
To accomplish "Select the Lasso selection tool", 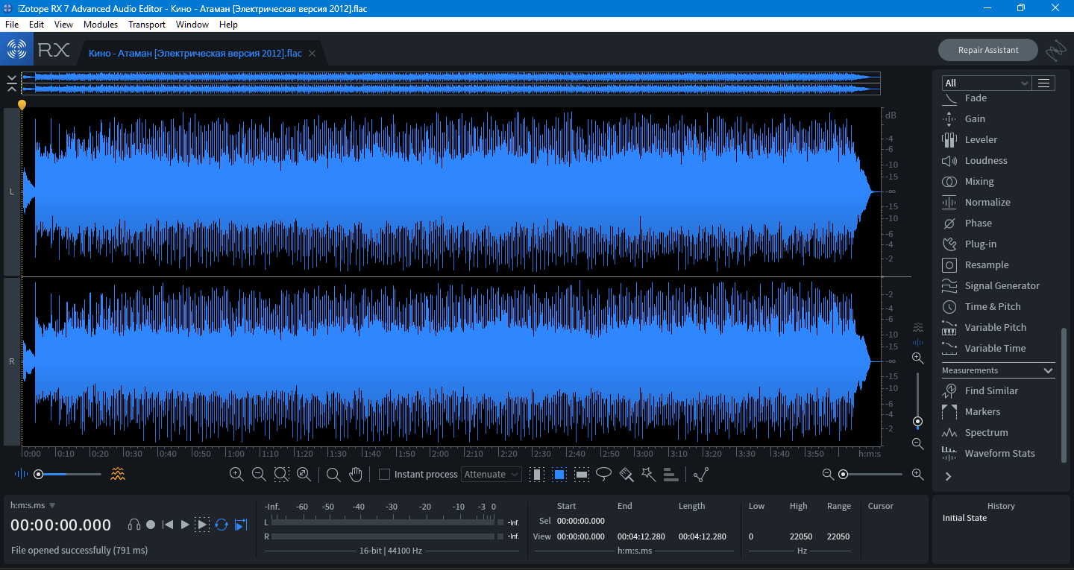I will click(x=604, y=475).
